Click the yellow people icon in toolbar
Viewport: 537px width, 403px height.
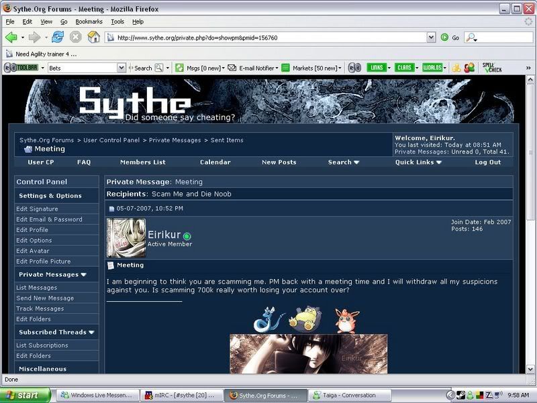456,68
